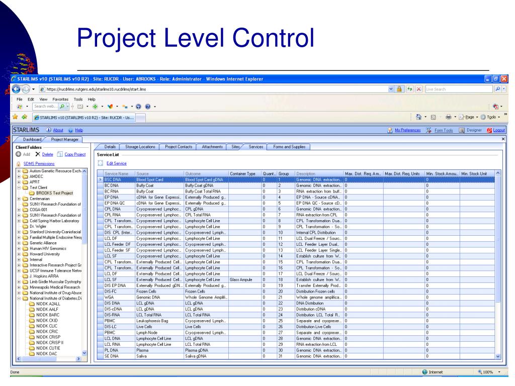Click the Live Search magnifier icon
The height and width of the screenshot is (386, 515).
coord(497,89)
